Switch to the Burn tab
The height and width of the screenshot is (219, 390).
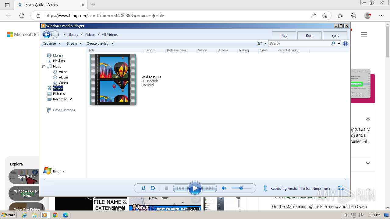click(310, 35)
